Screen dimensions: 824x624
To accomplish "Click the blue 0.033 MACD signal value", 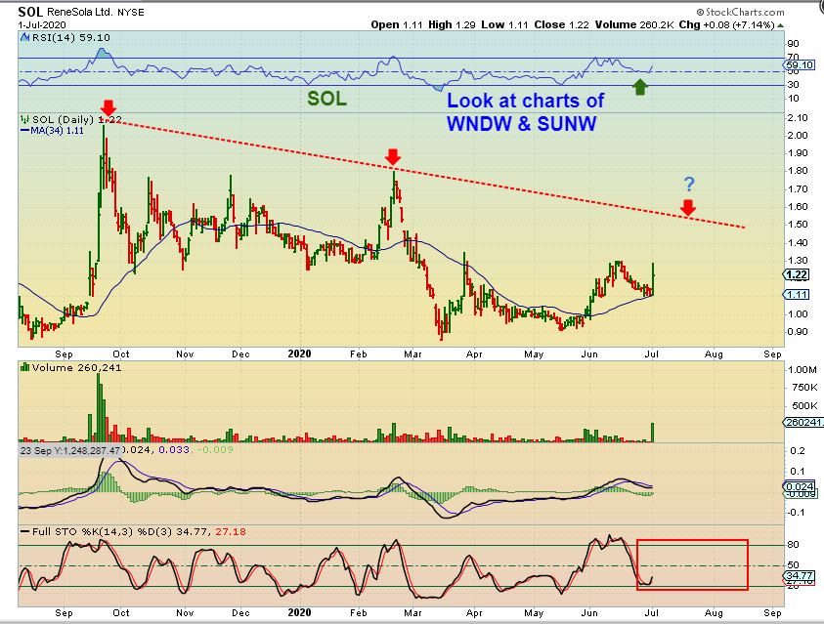I will (173, 450).
